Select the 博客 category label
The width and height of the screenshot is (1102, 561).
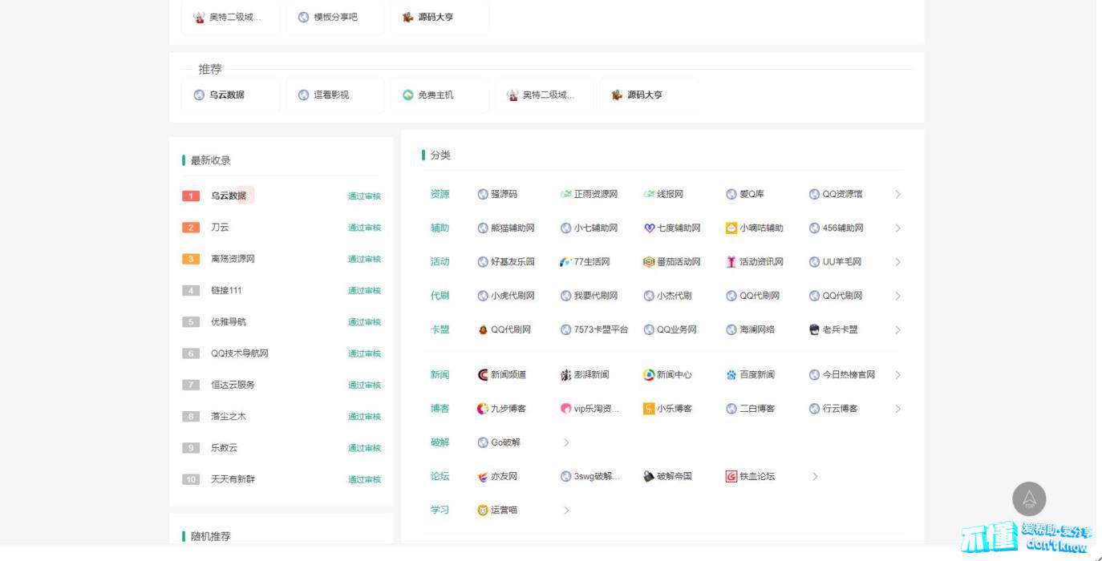440,409
